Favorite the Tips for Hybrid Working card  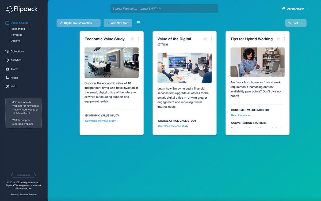[278, 39]
